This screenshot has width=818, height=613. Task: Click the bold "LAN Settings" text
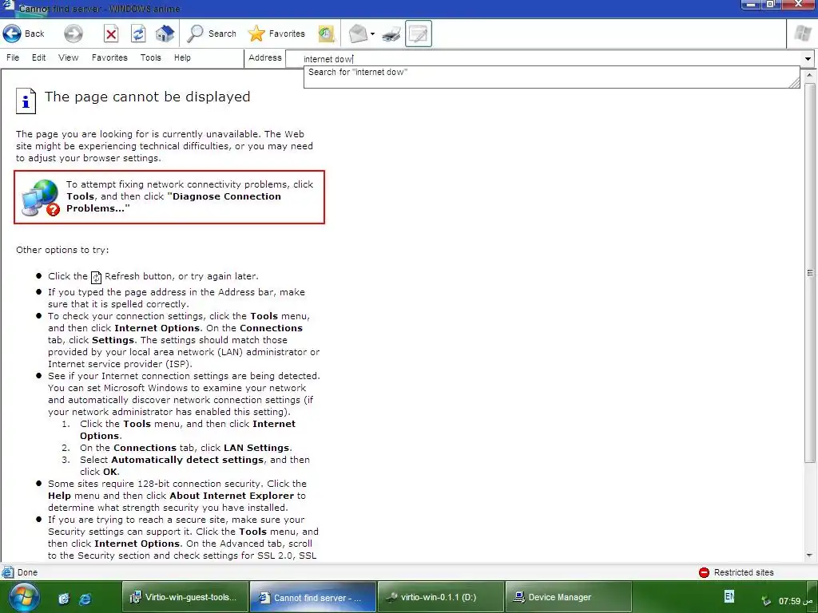[x=256, y=448]
